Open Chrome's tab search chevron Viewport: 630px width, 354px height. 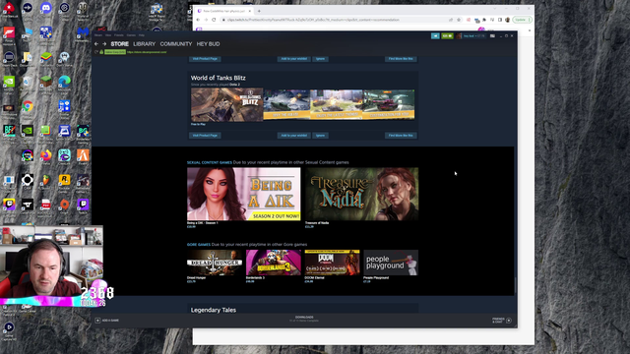pos(494,9)
